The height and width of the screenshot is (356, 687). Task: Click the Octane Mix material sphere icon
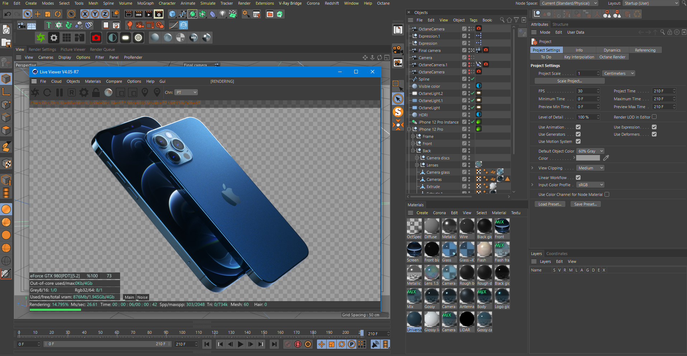[x=194, y=38]
